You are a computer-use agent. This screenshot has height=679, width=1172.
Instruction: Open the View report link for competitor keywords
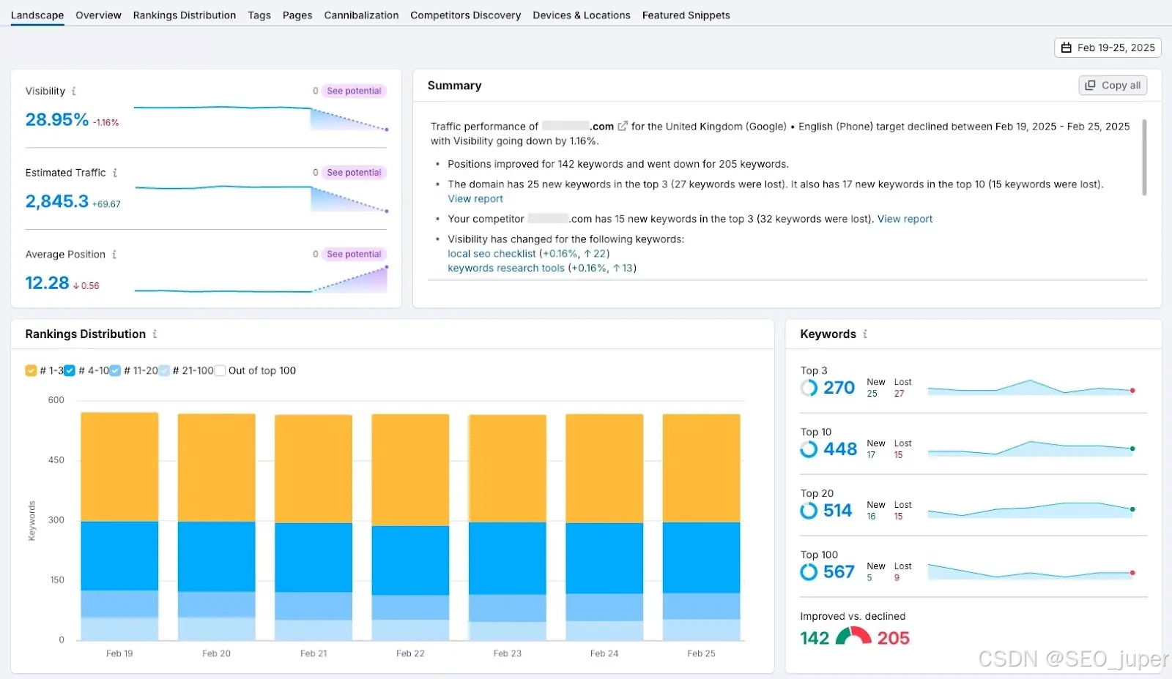[x=905, y=219]
